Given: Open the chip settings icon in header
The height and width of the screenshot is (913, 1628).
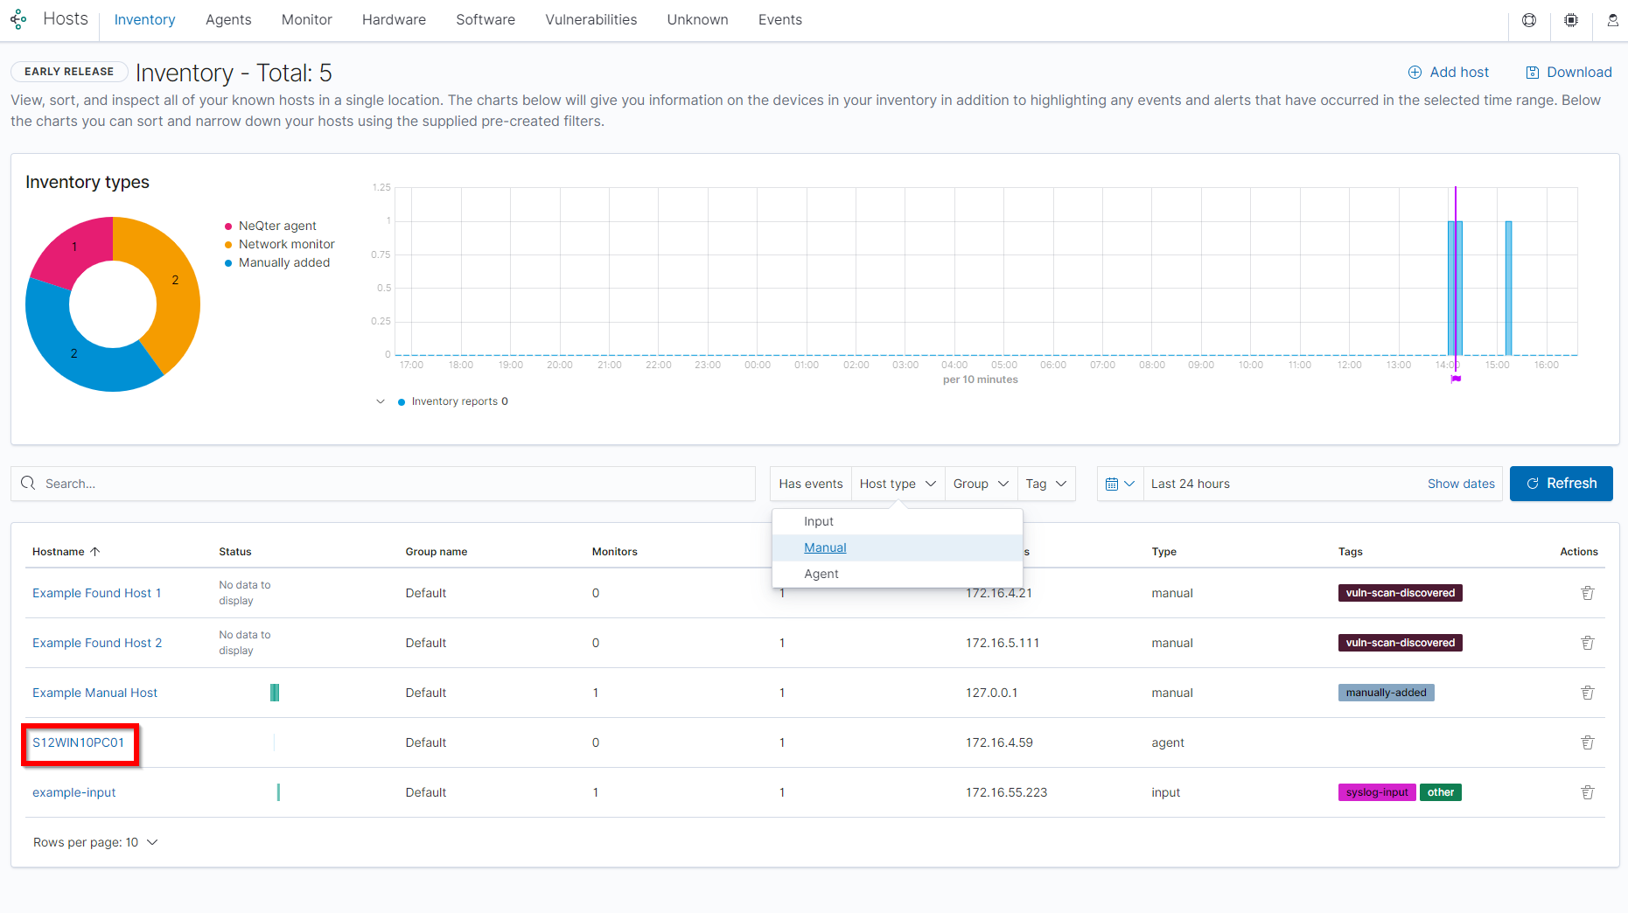Looking at the screenshot, I should [x=1571, y=20].
